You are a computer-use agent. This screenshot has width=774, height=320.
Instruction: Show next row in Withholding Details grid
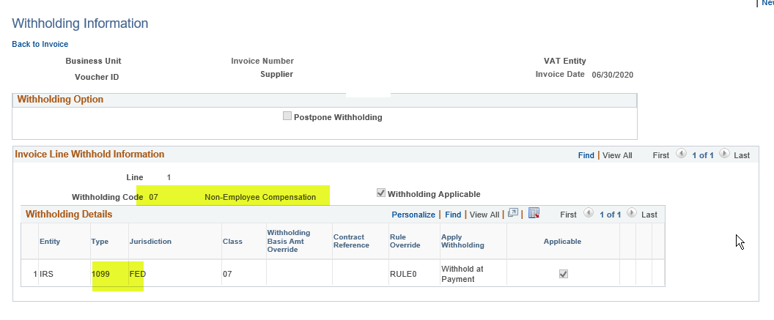coord(631,212)
